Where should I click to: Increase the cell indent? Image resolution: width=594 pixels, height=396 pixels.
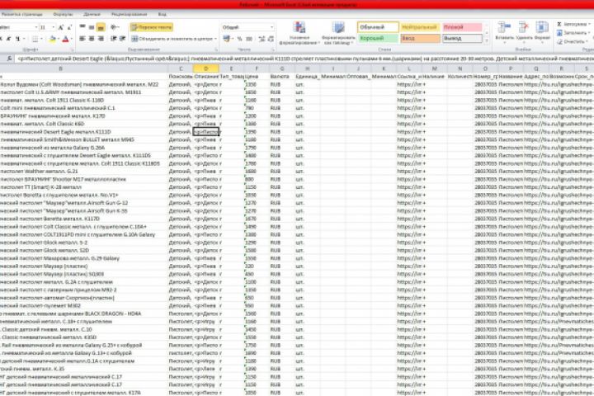click(122, 39)
